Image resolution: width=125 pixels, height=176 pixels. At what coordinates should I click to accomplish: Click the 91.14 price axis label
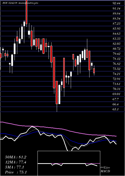click(116, 8)
